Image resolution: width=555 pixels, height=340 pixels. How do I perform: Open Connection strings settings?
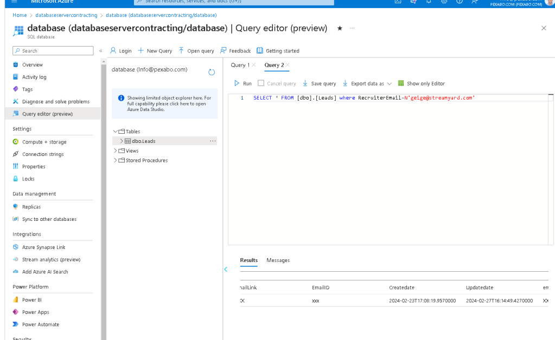[43, 154]
